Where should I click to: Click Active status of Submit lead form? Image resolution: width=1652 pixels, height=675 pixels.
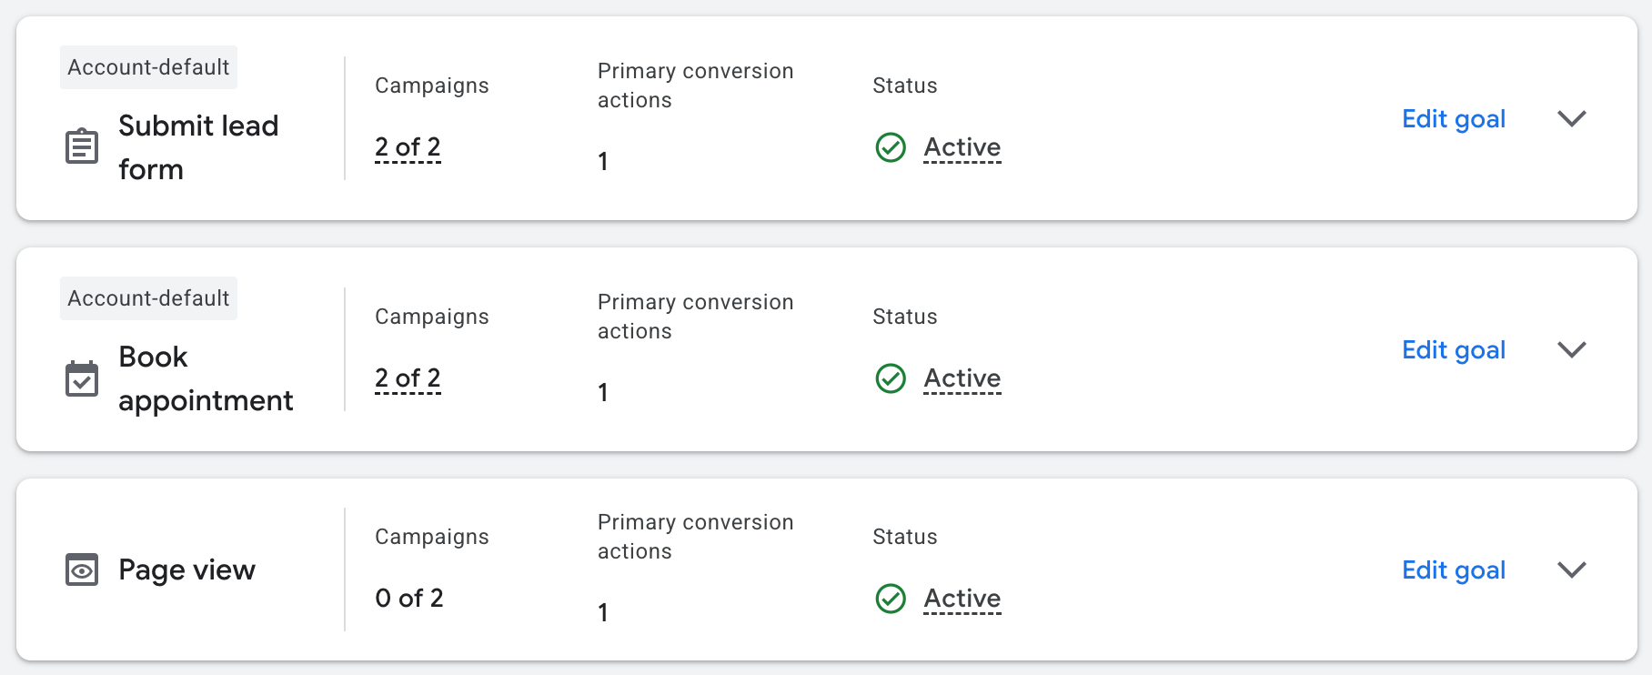point(962,147)
